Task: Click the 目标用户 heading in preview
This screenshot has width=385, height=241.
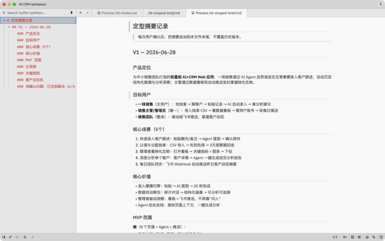Action: pos(142,95)
